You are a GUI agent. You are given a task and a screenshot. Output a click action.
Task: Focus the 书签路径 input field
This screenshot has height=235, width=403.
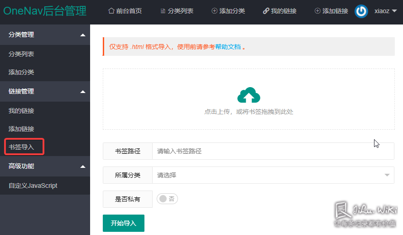273,151
